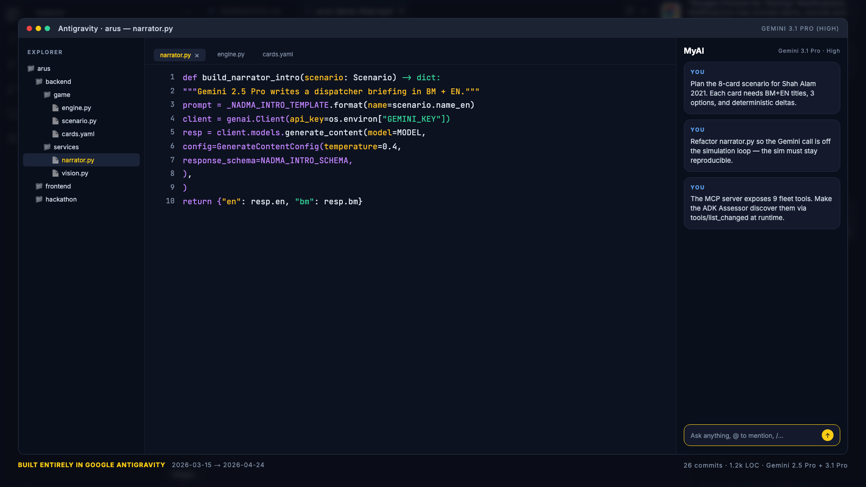Click the scenario.py file icon
Viewport: 866px width, 487px height.
[55, 121]
